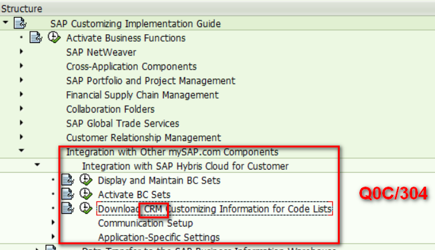435x250 pixels.
Task: Open the SAP Customizing Implementation Guide document icon
Action: (20, 23)
